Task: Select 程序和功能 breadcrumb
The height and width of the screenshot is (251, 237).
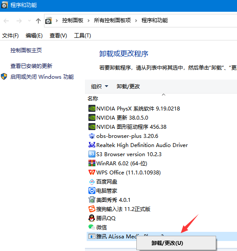Action: coord(154,20)
